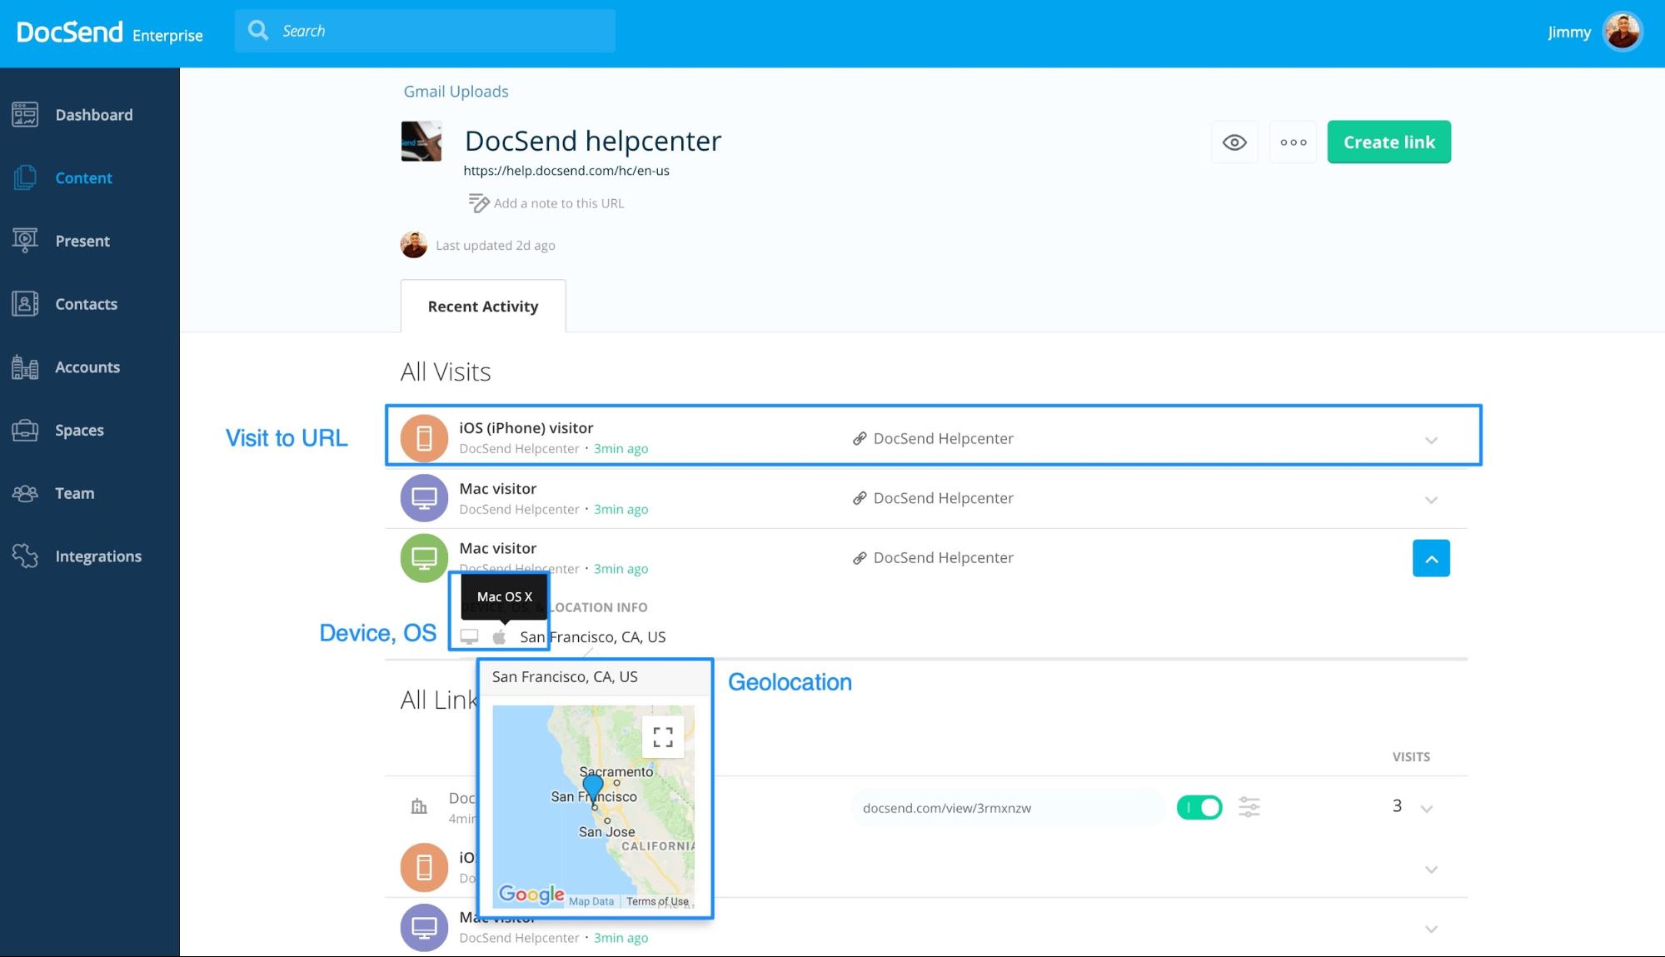Click the DocSend helpcenter thumbnail

click(421, 142)
